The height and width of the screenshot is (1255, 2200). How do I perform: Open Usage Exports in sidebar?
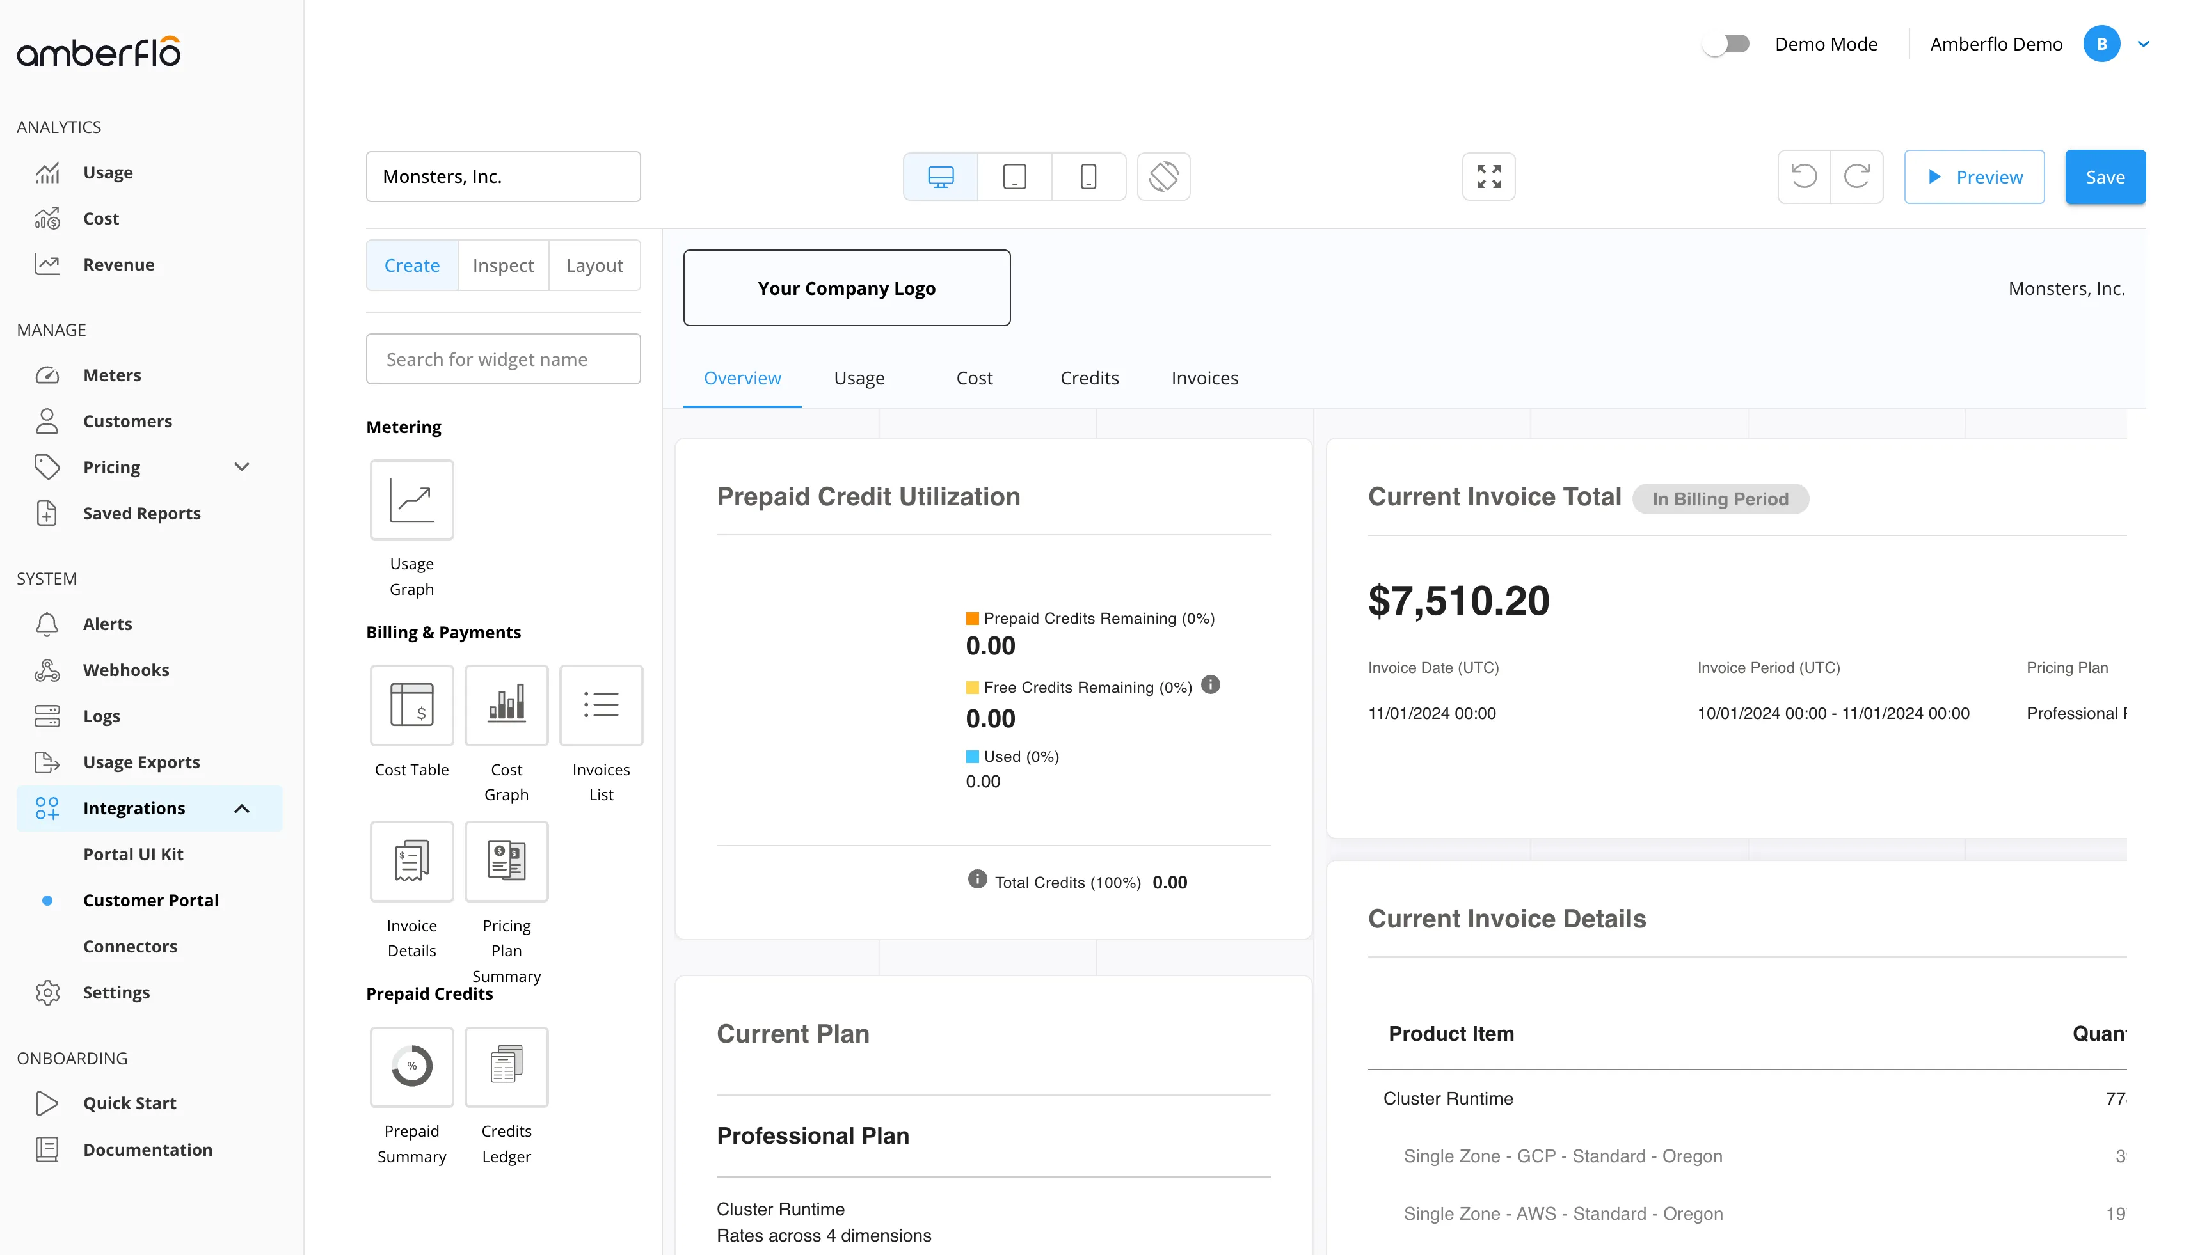(x=141, y=762)
